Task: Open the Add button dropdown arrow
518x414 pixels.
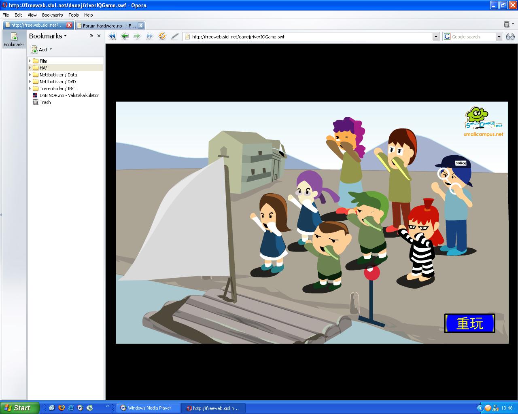Action: (51, 49)
